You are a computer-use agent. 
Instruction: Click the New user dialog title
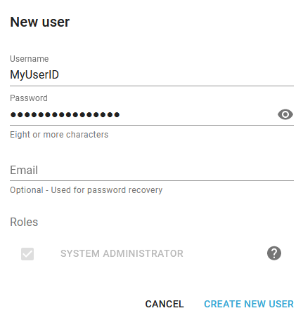(x=40, y=22)
